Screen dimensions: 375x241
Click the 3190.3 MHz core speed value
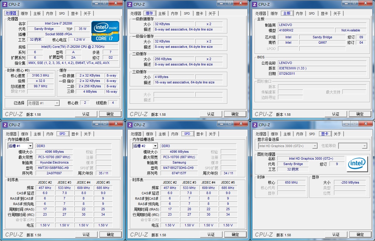(x=40, y=75)
